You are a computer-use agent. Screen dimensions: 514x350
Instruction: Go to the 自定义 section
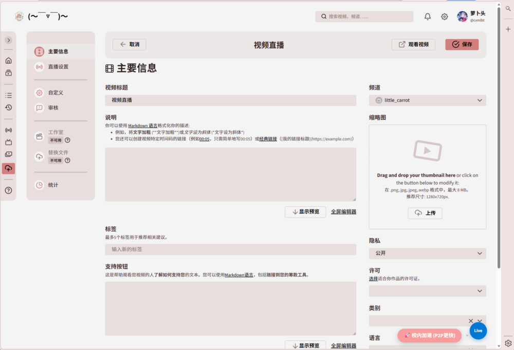pyautogui.click(x=56, y=93)
